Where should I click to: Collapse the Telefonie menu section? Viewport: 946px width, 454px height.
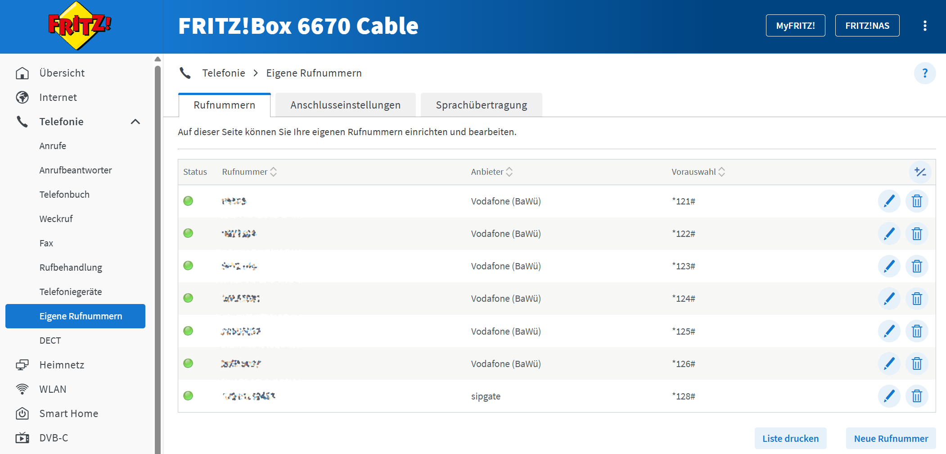point(135,122)
